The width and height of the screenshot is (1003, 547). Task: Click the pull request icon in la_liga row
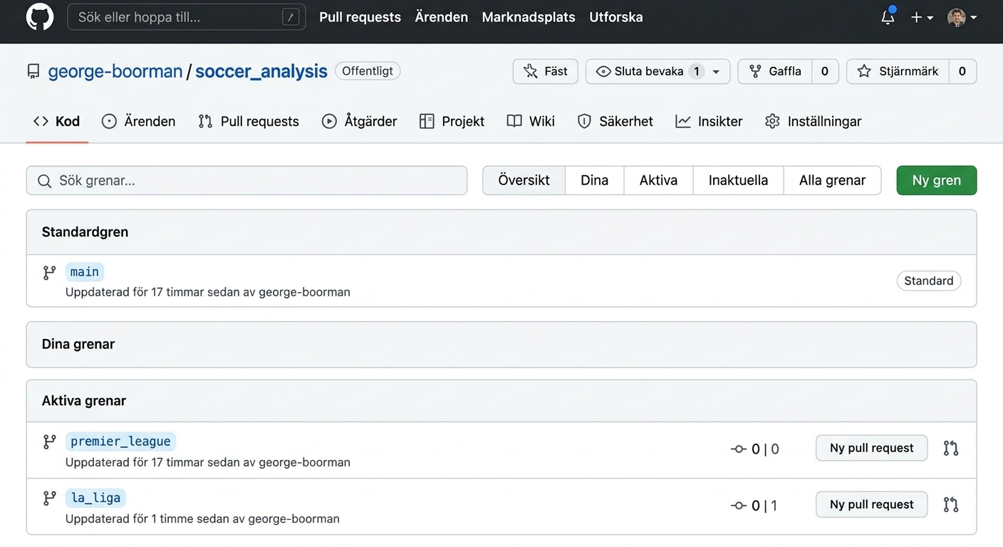(x=951, y=504)
